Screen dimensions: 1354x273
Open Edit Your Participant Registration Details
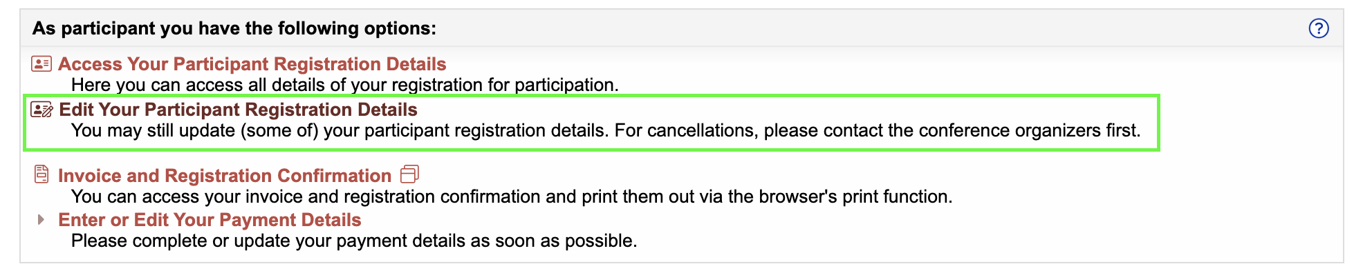(x=238, y=110)
